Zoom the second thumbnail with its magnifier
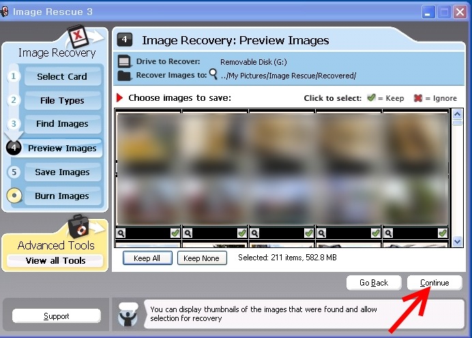The image size is (472, 338). pyautogui.click(x=188, y=233)
